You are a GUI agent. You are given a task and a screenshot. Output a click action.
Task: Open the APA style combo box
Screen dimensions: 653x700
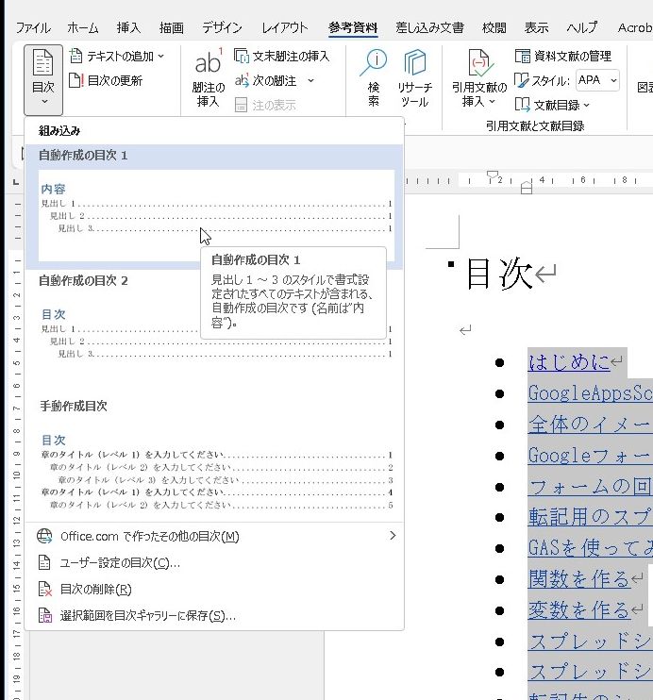coord(596,80)
